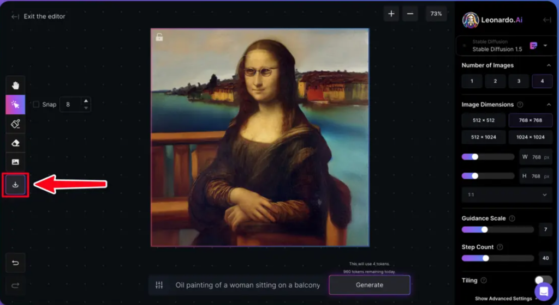Viewport: 559px width, 305px height.
Task: Pick the Eraser tool
Action: (15, 143)
